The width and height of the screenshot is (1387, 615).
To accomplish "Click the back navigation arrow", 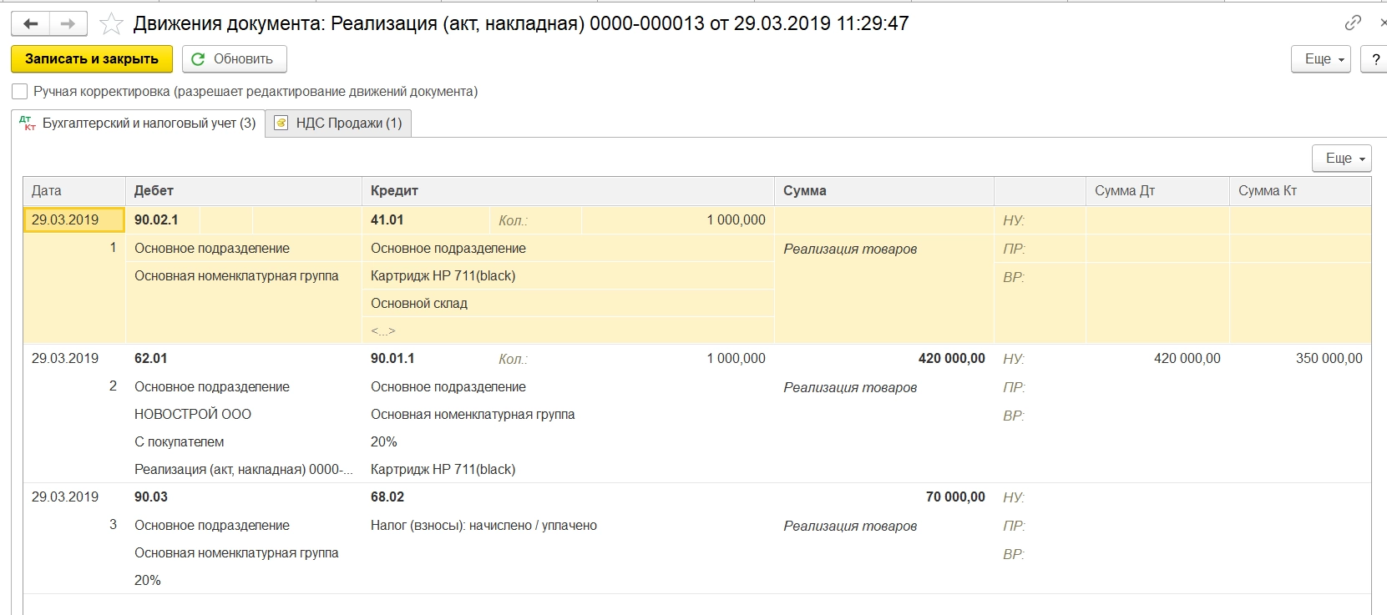I will tap(31, 24).
